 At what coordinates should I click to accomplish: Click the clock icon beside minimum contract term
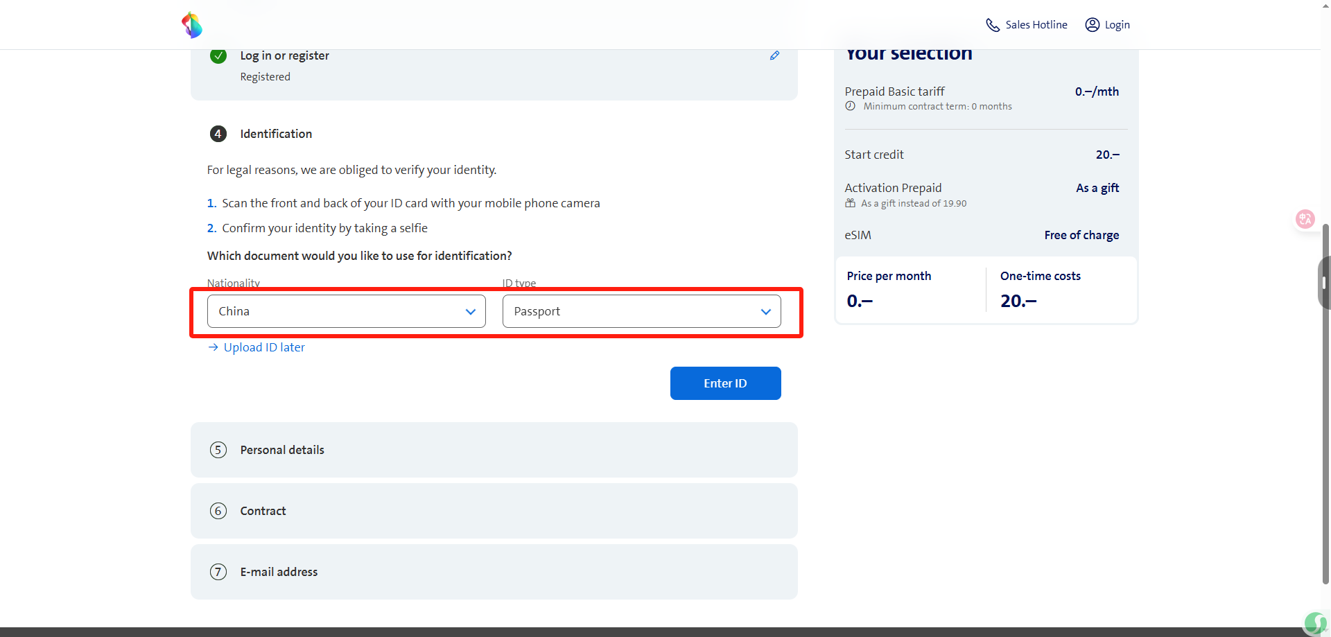coord(851,106)
